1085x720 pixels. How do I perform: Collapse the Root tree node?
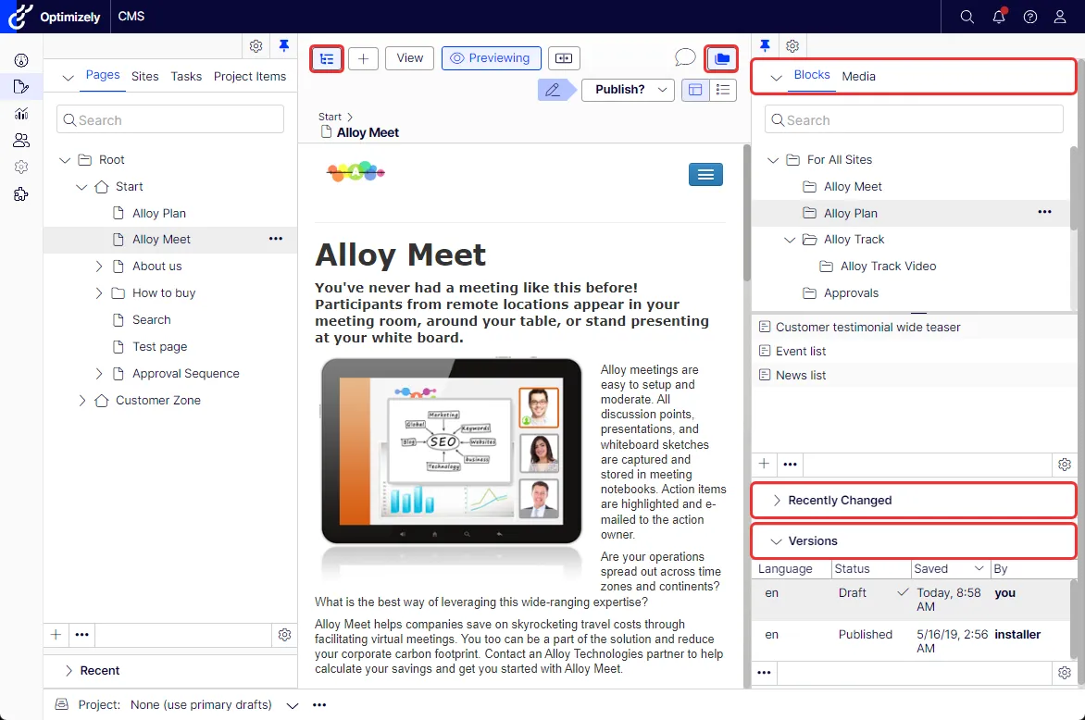[65, 160]
